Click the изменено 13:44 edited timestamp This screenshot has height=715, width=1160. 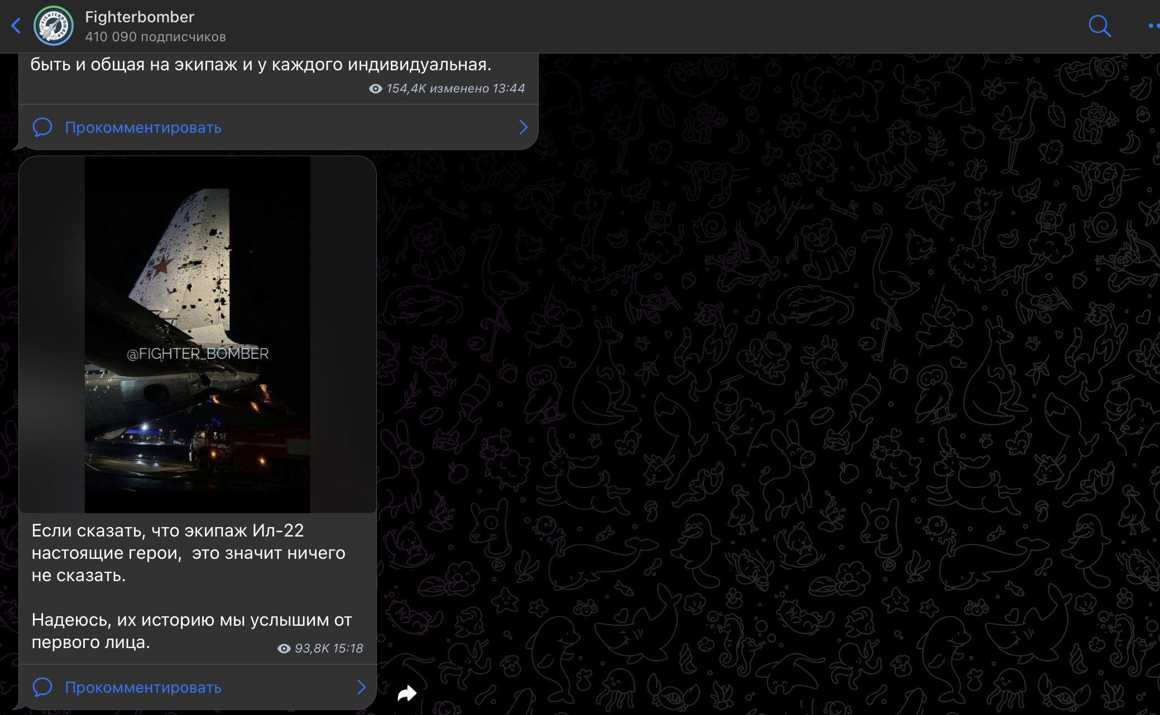(x=477, y=89)
